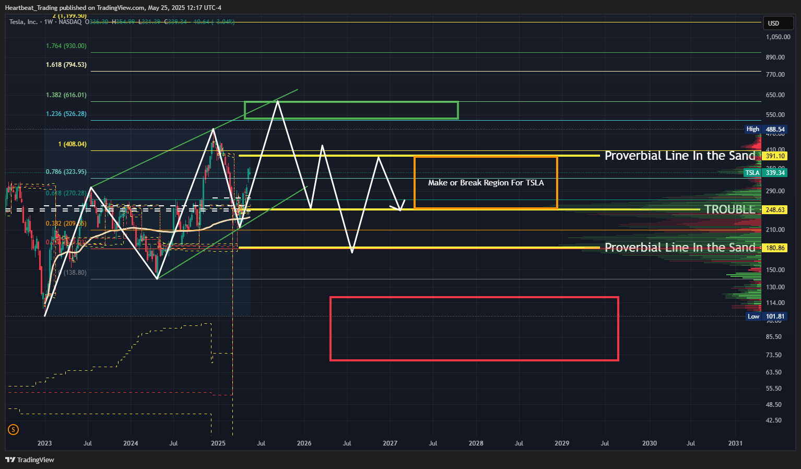
Task: Click 2026 on the time axis
Action: [x=304, y=443]
